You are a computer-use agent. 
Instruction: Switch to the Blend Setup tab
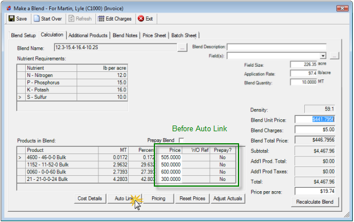click(23, 35)
